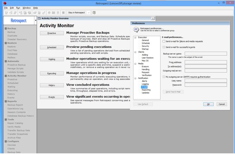Click the Executing button in Activity Monitor
This screenshot has width=235, height=155.
[x=52, y=73]
